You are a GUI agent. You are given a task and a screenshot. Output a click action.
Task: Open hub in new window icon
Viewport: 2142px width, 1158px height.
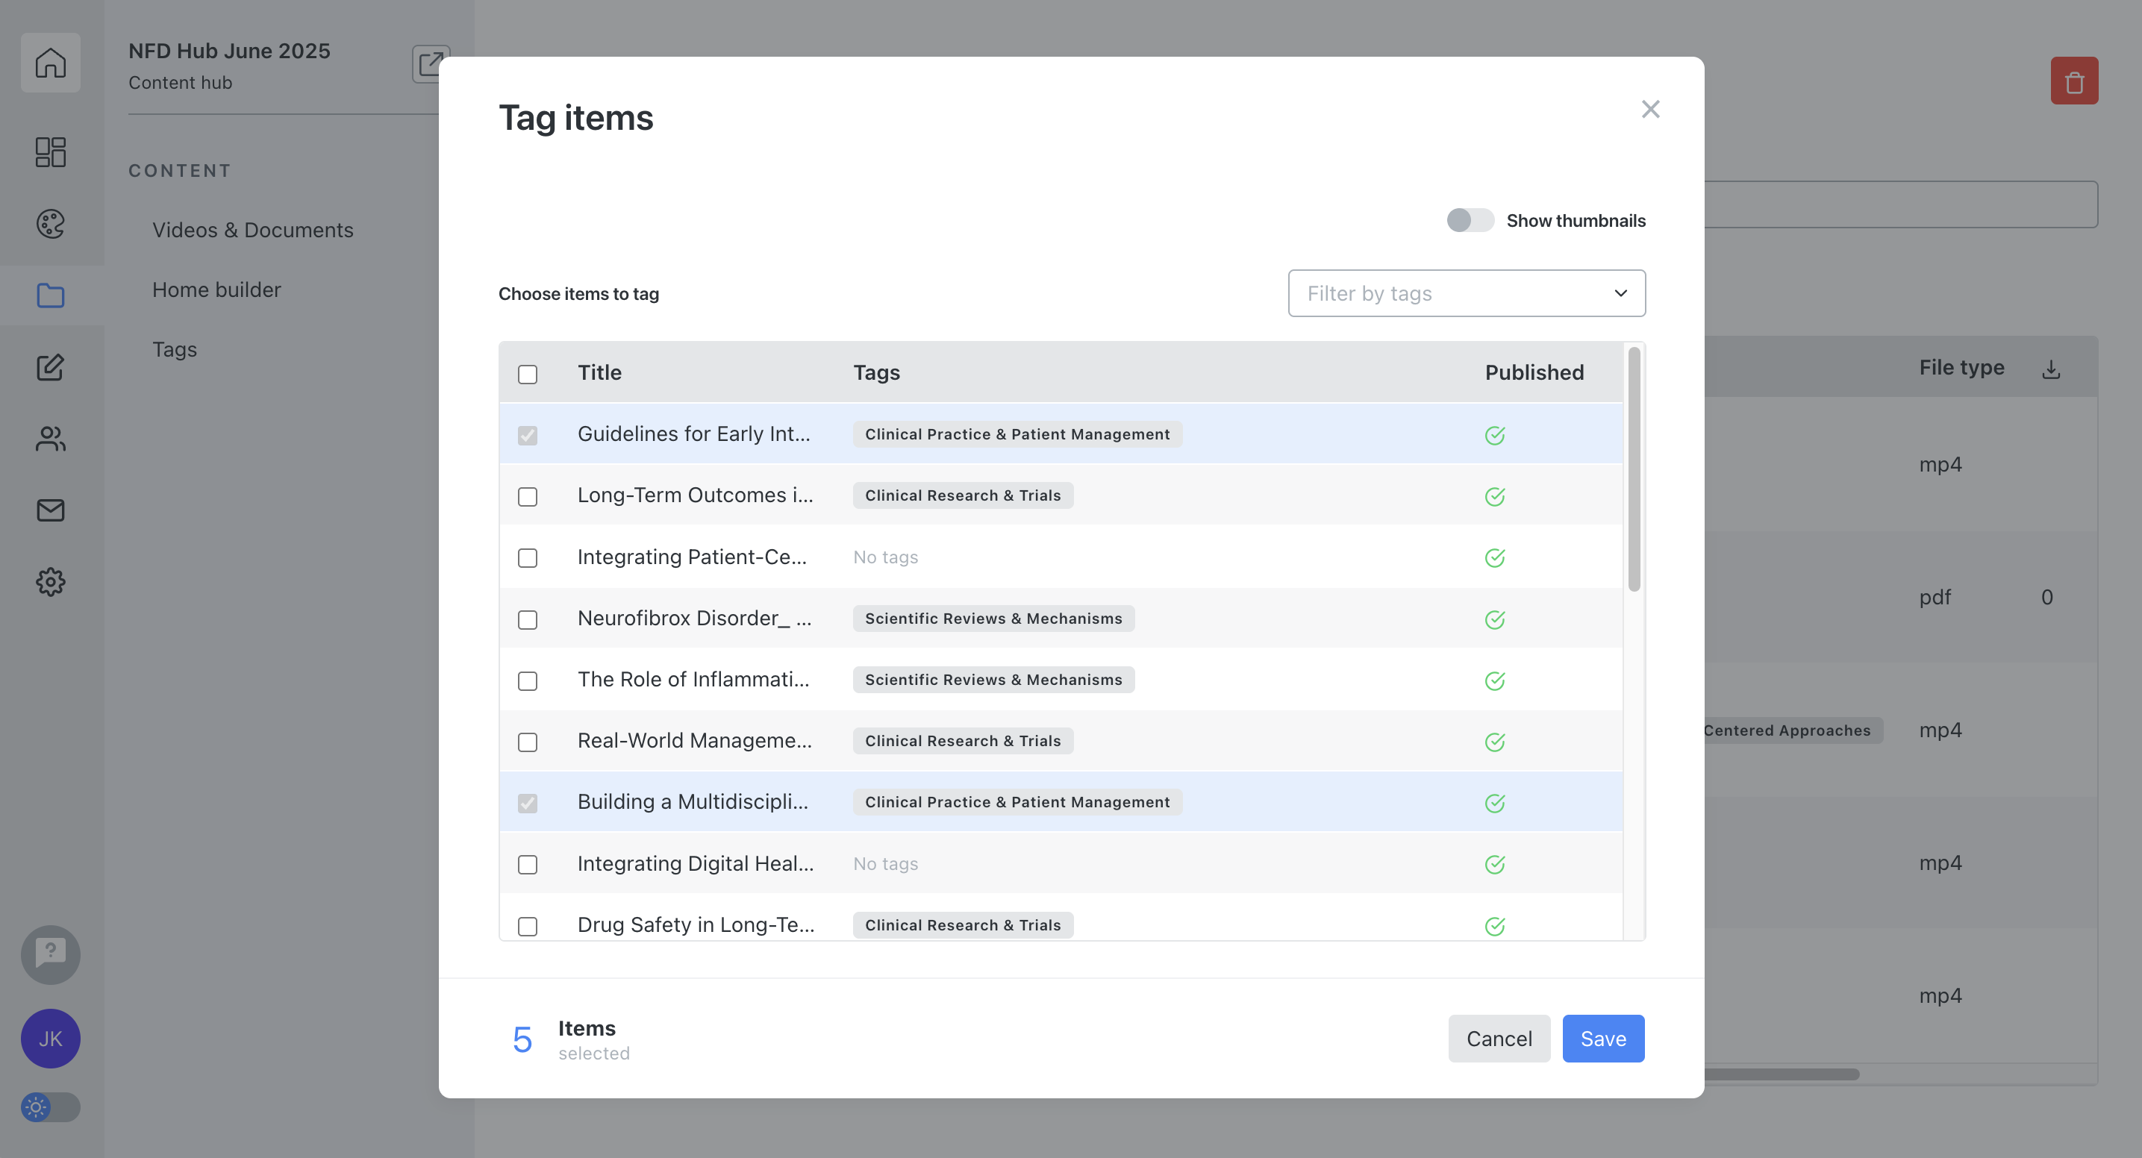(x=429, y=64)
